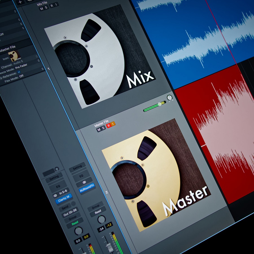Open the Icon picker in Master File inspector
The image size is (254, 254).
[15, 56]
